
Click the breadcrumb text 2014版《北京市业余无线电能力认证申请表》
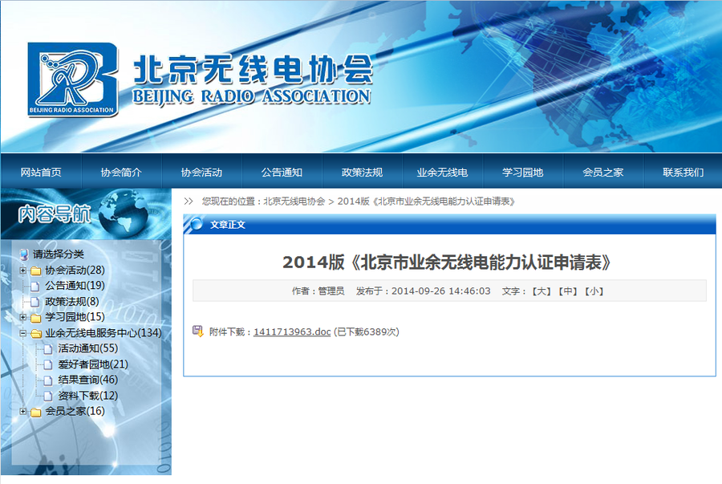point(427,201)
